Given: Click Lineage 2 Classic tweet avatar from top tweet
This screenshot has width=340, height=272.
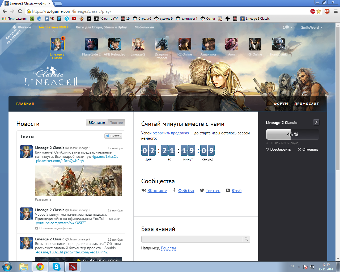Looking at the screenshot, I should [x=26, y=152].
